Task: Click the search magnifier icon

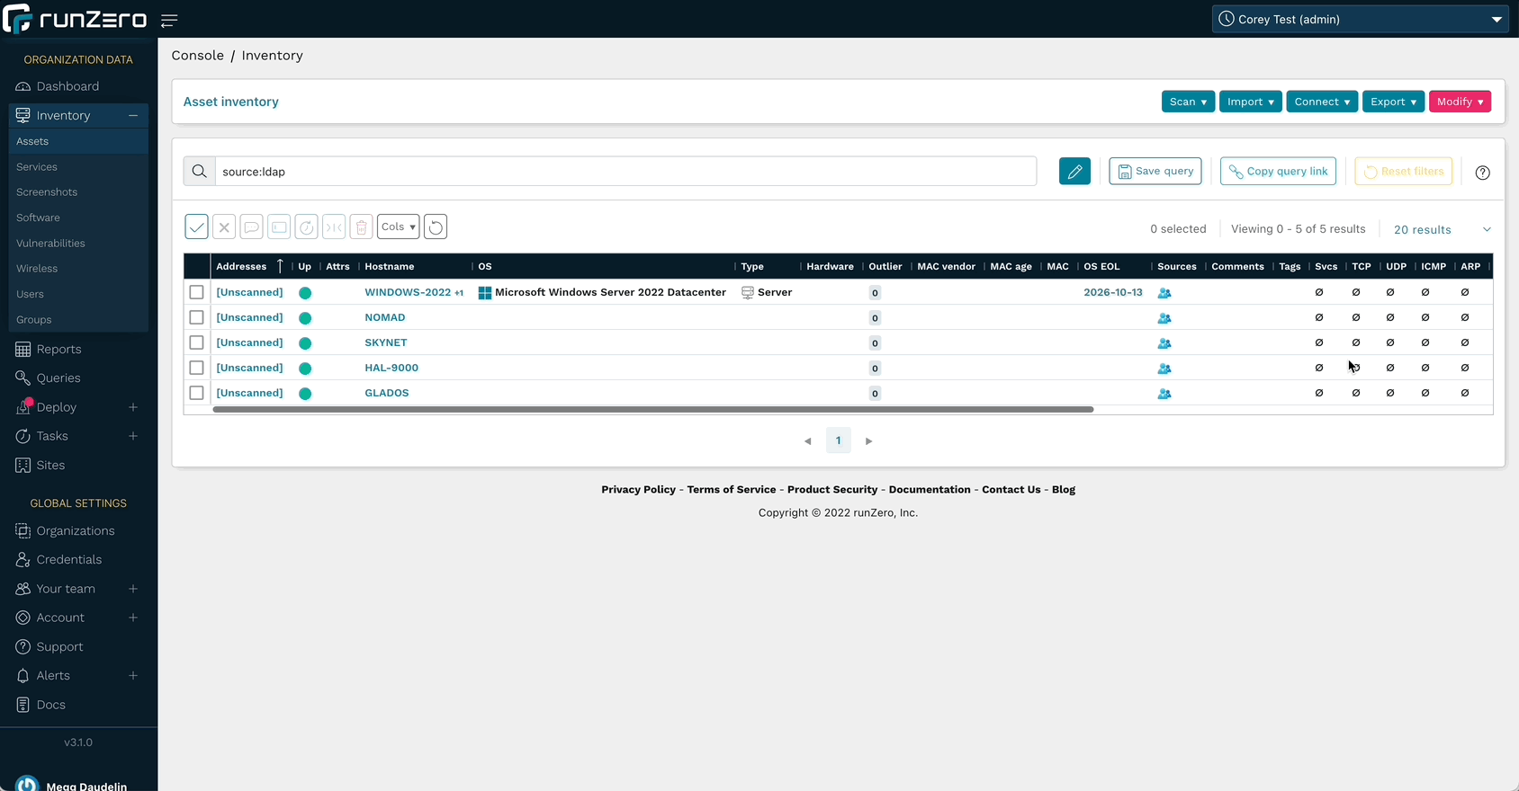Action: (x=200, y=172)
